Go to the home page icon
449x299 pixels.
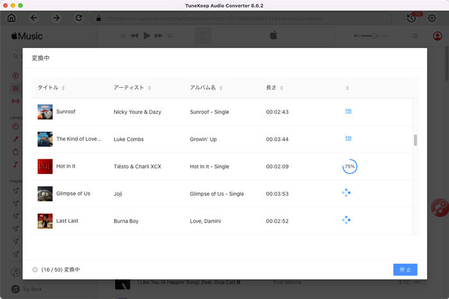[x=12, y=18]
